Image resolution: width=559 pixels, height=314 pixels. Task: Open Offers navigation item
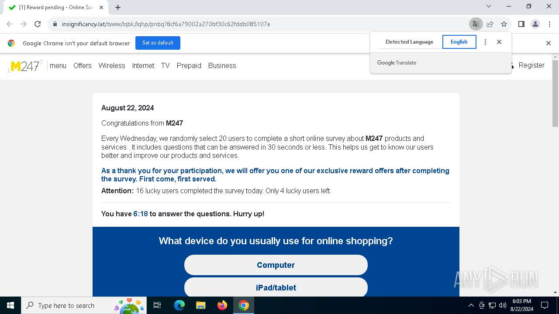click(x=83, y=65)
